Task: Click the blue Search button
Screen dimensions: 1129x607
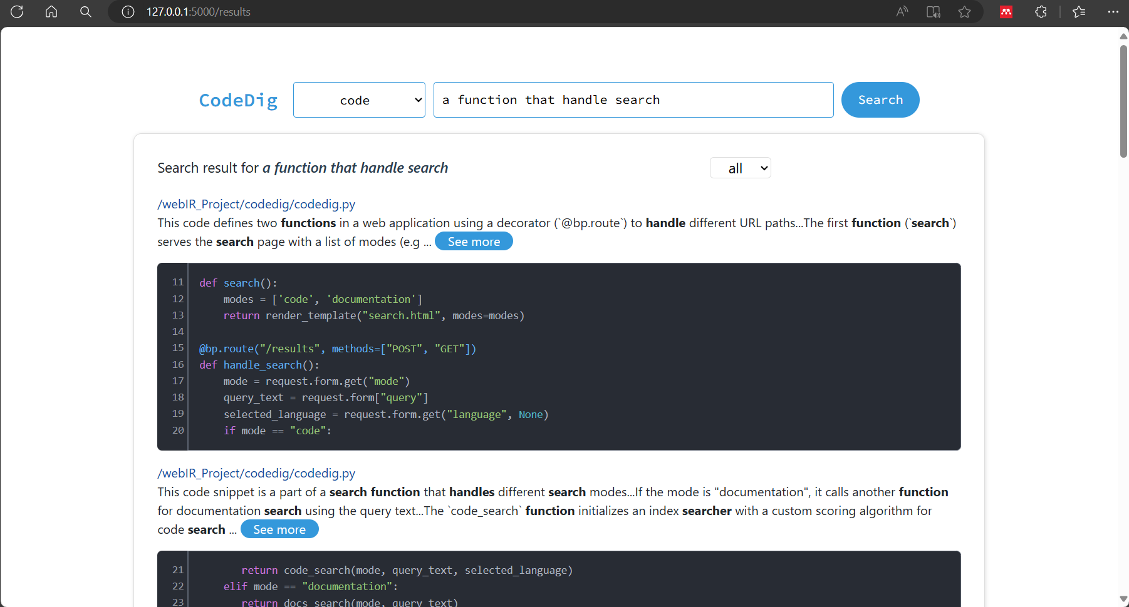Action: point(880,99)
